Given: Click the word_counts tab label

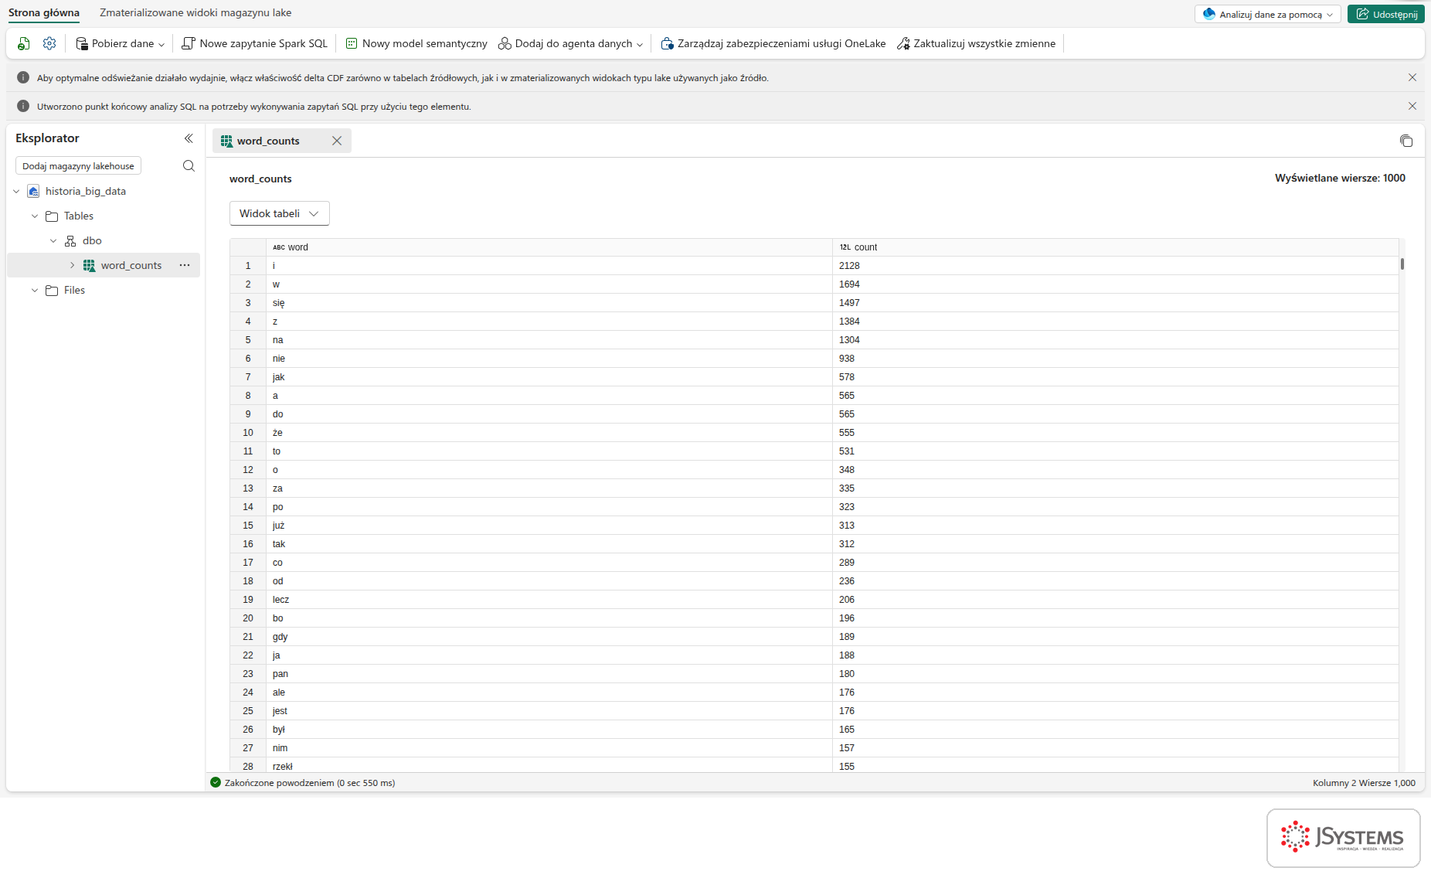Looking at the screenshot, I should 268,141.
